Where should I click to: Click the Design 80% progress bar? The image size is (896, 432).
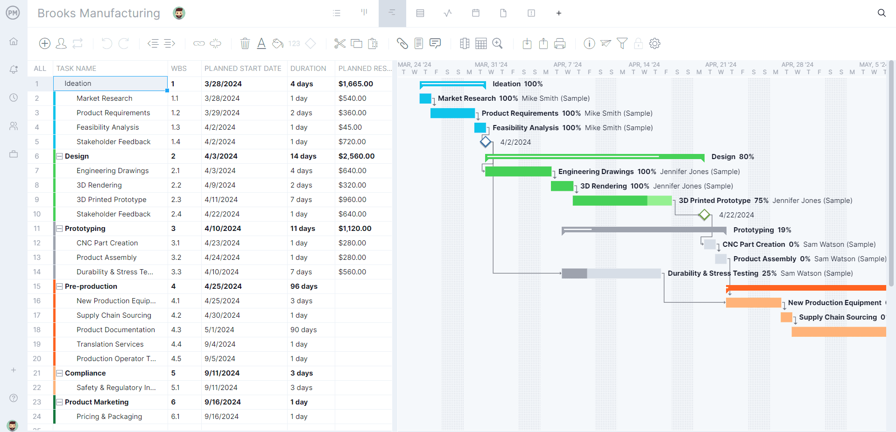click(593, 158)
